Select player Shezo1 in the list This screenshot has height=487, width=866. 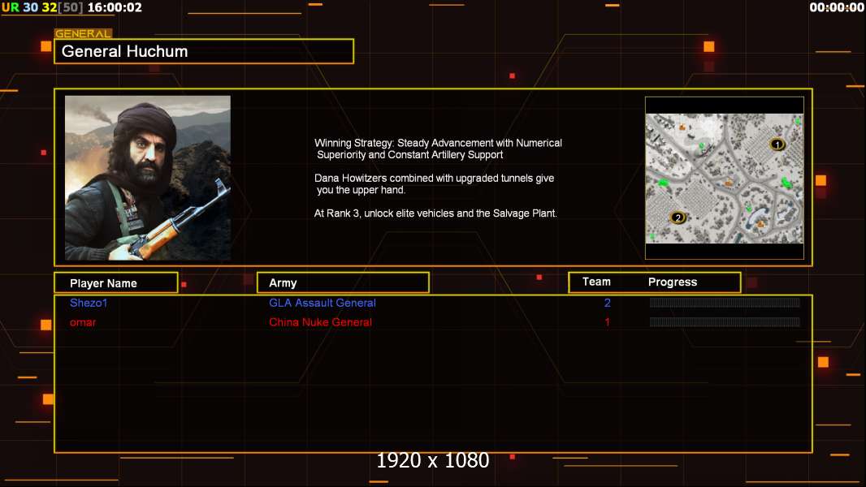click(x=89, y=303)
